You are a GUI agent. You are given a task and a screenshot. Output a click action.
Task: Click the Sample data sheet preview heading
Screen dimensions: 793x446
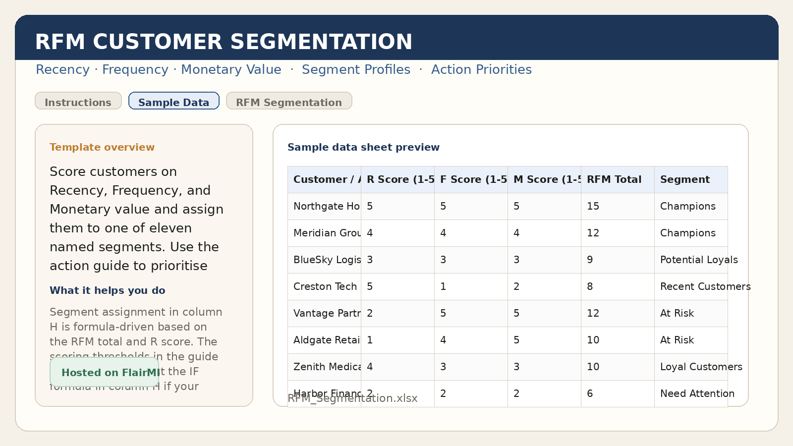pos(363,147)
